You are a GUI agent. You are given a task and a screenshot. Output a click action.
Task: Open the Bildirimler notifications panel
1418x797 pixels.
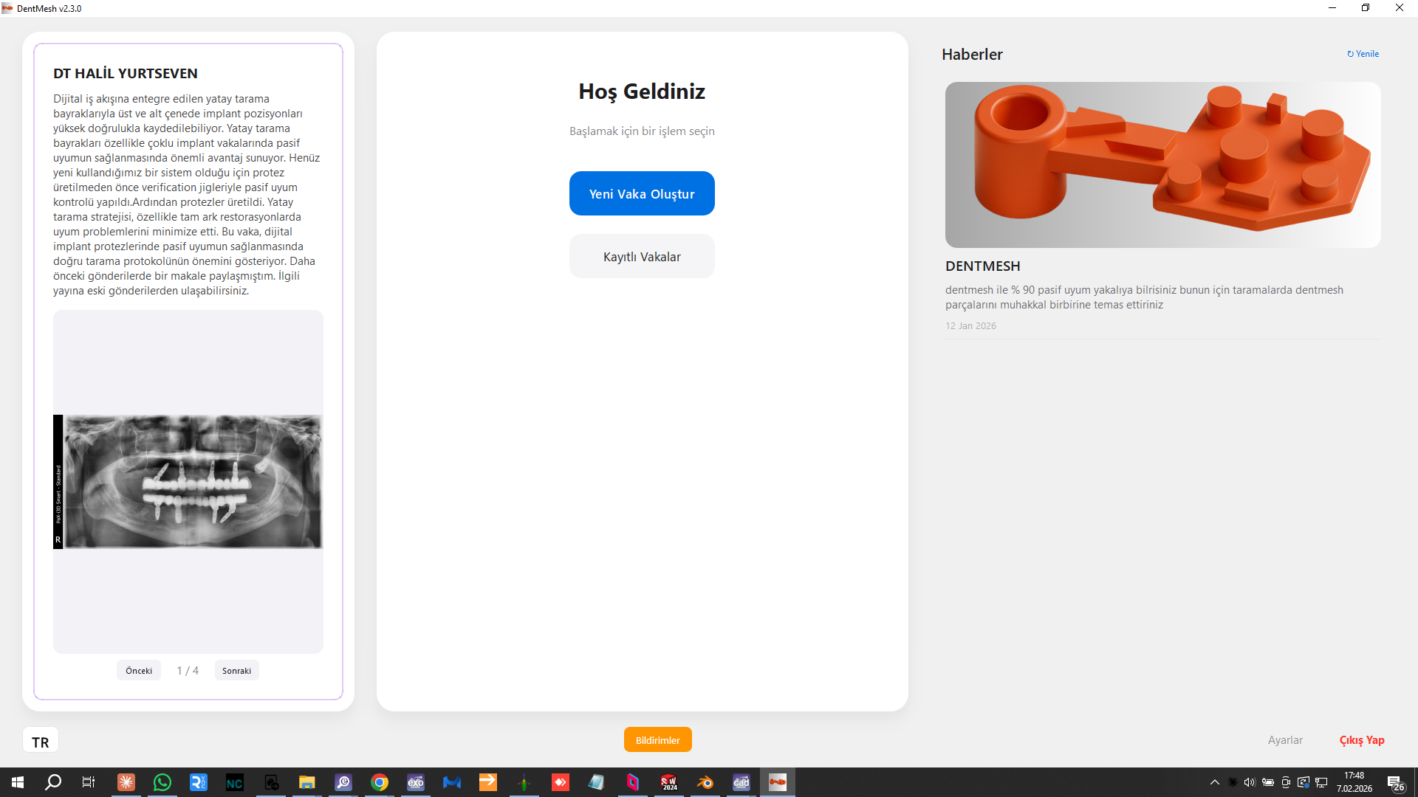(657, 740)
